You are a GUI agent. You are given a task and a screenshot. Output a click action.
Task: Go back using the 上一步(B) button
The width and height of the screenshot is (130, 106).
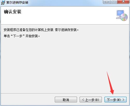[91, 100]
